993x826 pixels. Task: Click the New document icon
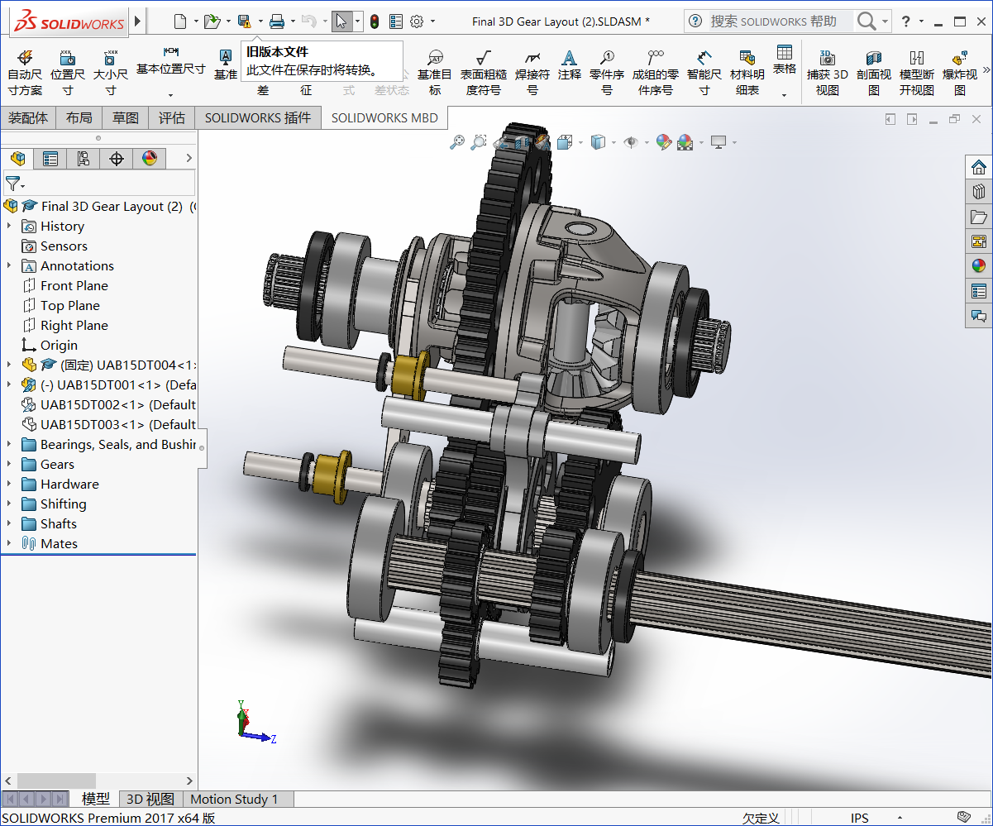coord(180,21)
